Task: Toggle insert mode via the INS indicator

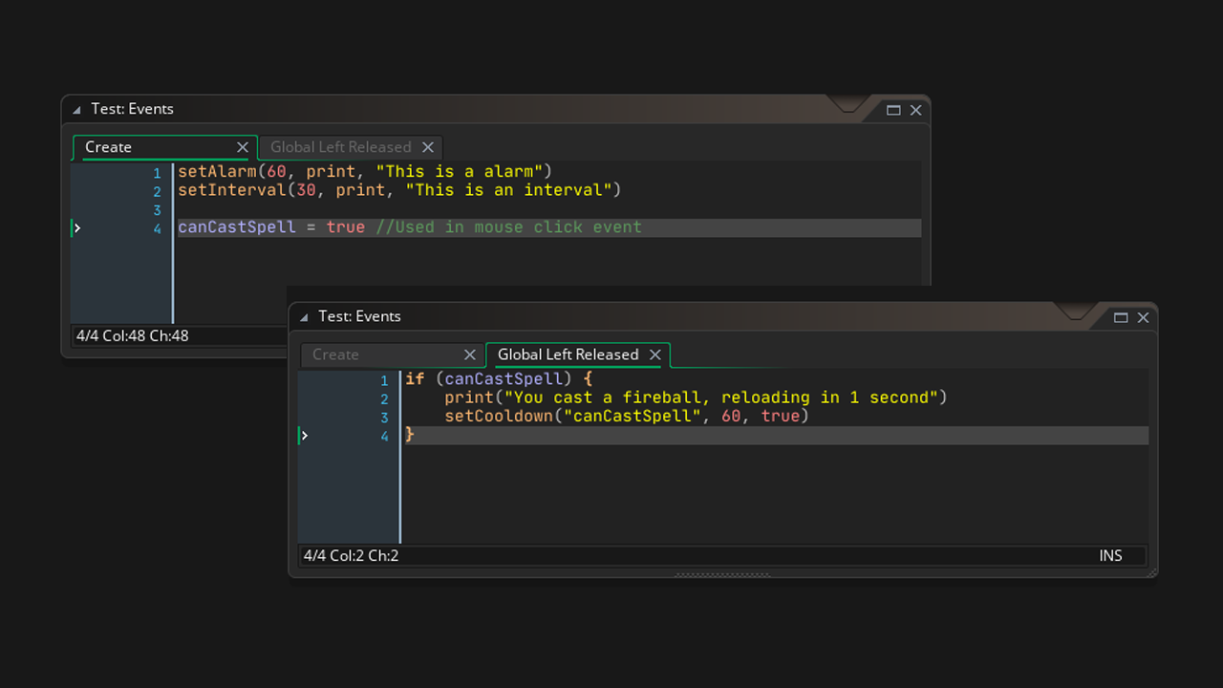Action: (x=1110, y=555)
